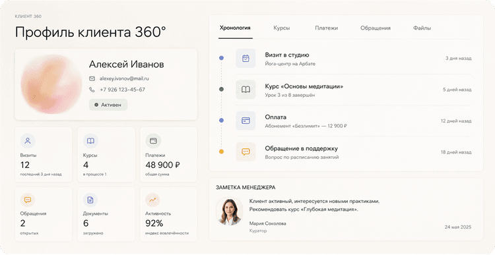
Task: Click the КЛИЕНТ 360 breadcrumb label
Action: pyautogui.click(x=28, y=16)
